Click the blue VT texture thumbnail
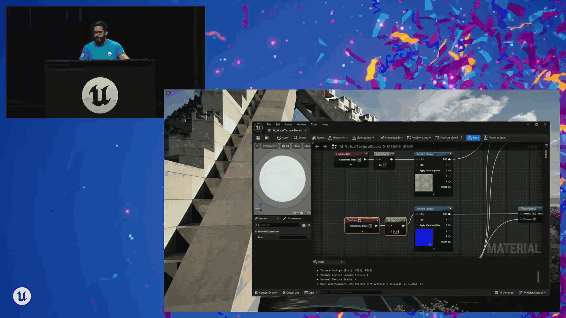The width and height of the screenshot is (566, 318). 424,237
